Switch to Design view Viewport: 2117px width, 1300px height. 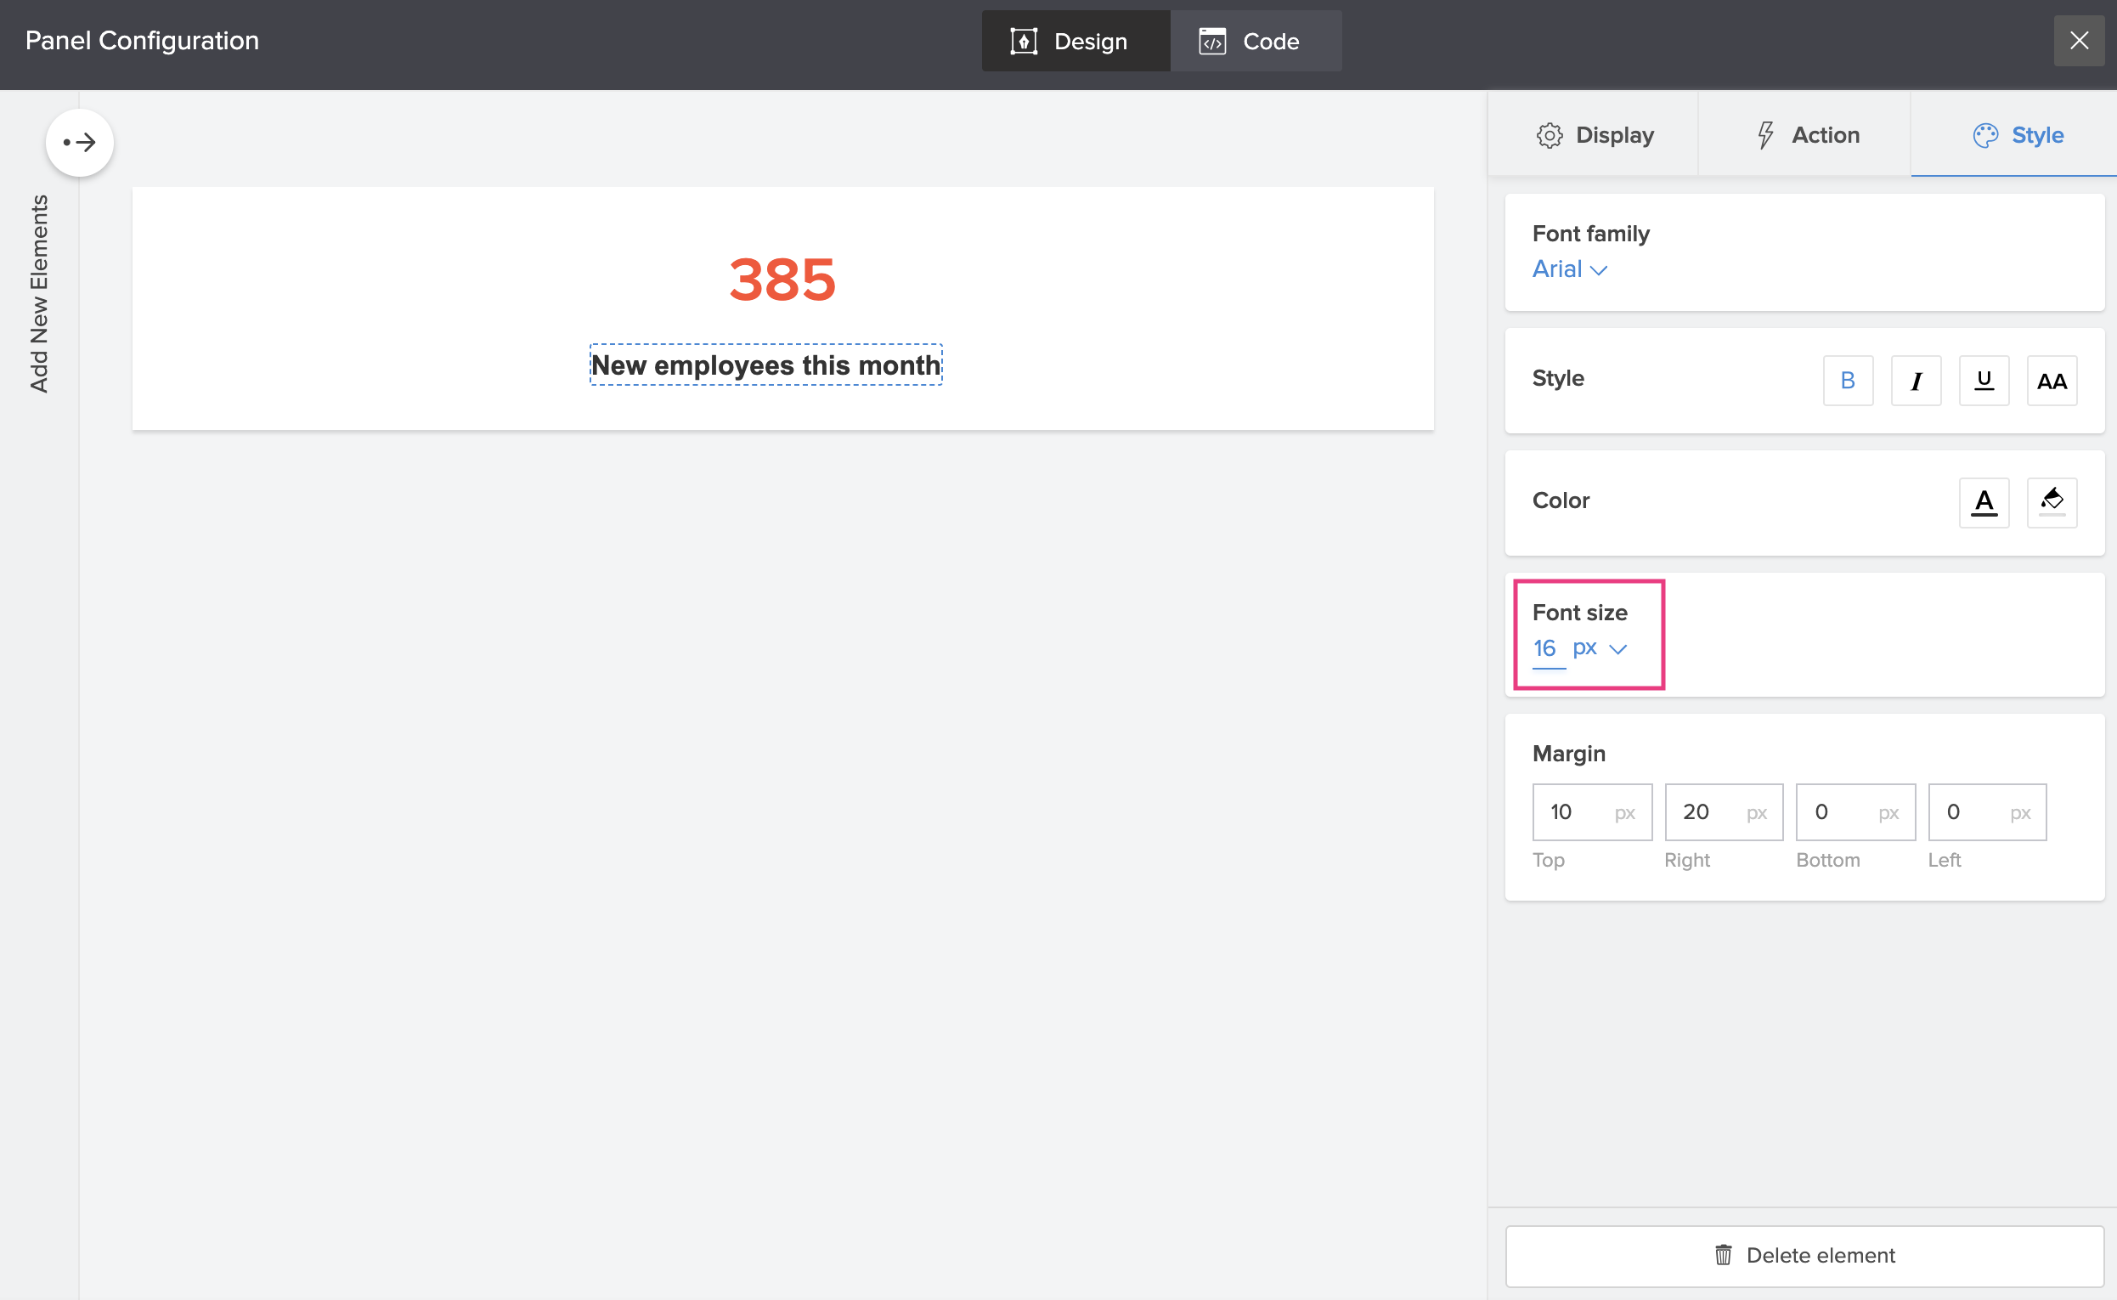[x=1075, y=41]
